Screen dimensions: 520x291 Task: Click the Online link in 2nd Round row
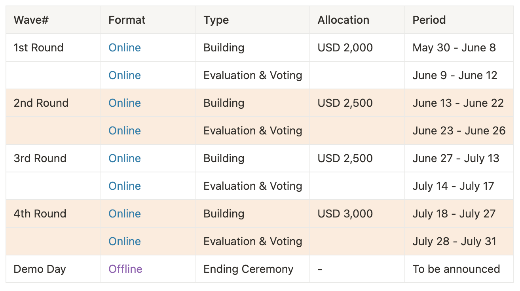[125, 103]
